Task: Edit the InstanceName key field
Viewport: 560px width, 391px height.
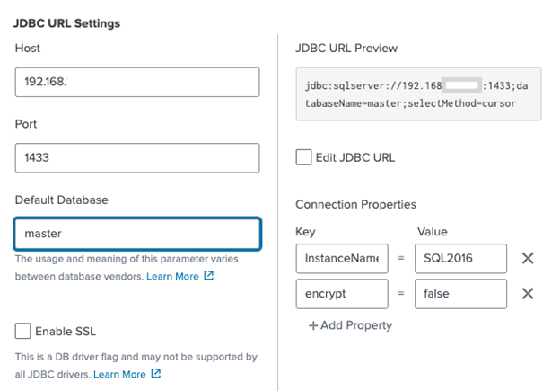Action: [342, 258]
